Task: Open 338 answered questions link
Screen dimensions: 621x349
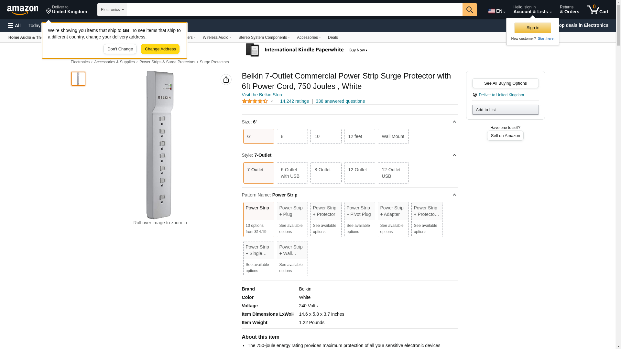Action: pyautogui.click(x=340, y=101)
